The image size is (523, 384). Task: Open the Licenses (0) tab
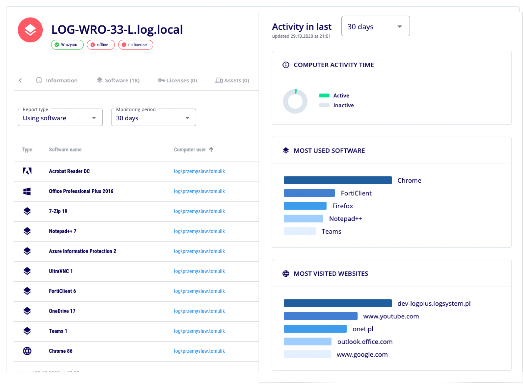178,80
